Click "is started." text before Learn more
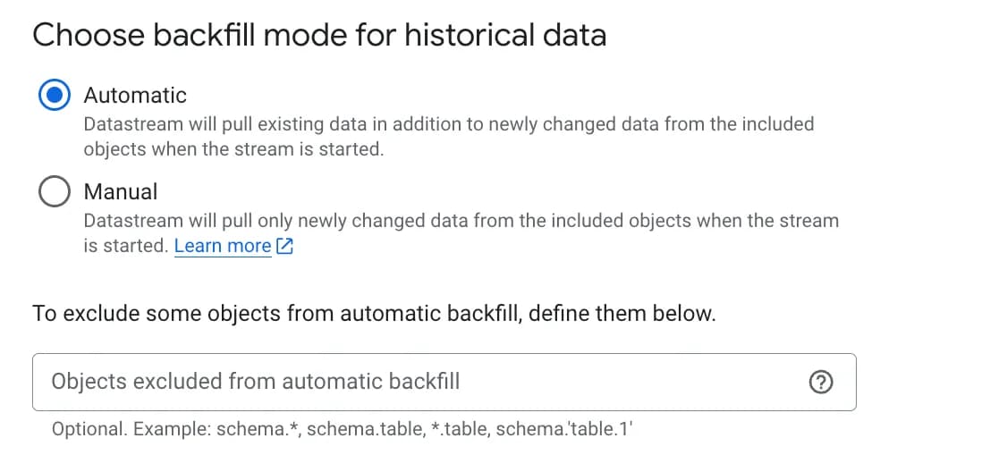The width and height of the screenshot is (990, 472). click(125, 246)
